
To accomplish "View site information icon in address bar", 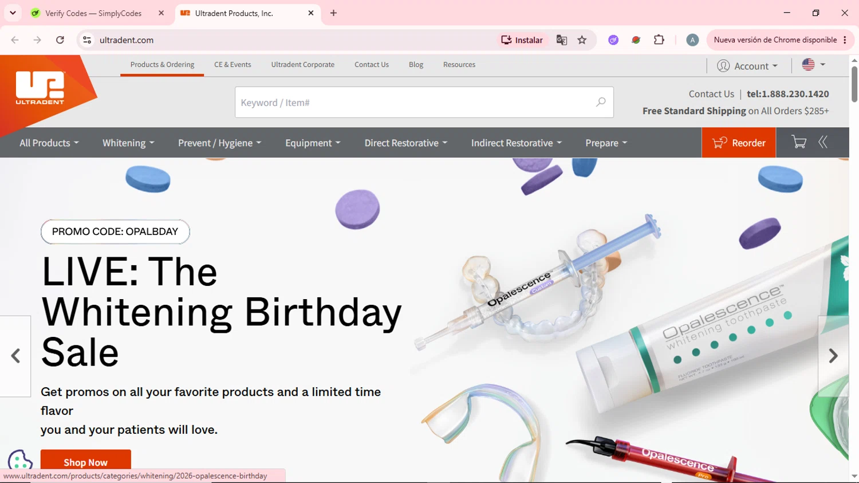I will coord(87,40).
